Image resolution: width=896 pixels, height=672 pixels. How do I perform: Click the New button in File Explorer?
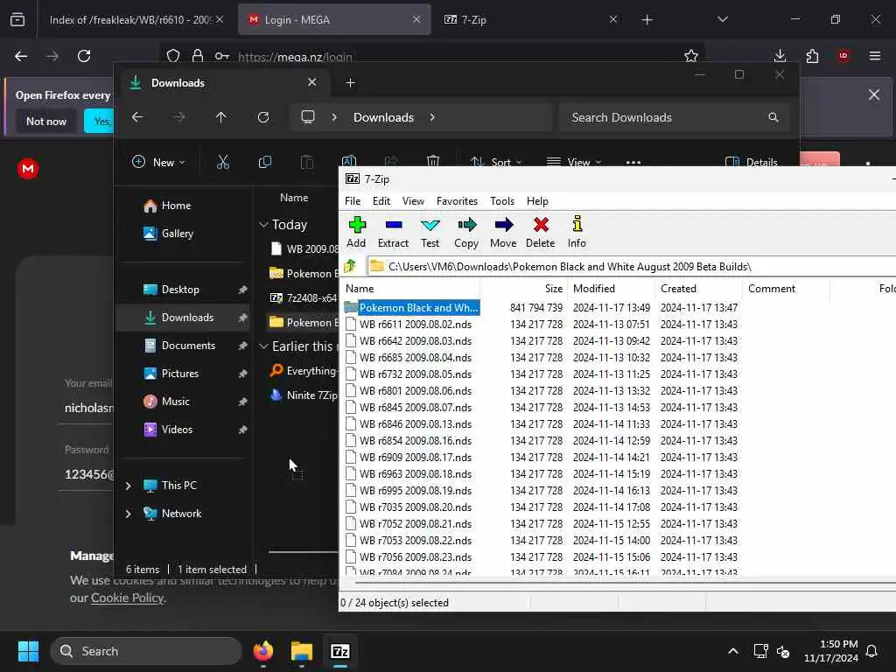[x=158, y=162]
